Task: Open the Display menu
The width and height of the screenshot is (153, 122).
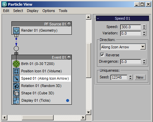Action: point(33,11)
